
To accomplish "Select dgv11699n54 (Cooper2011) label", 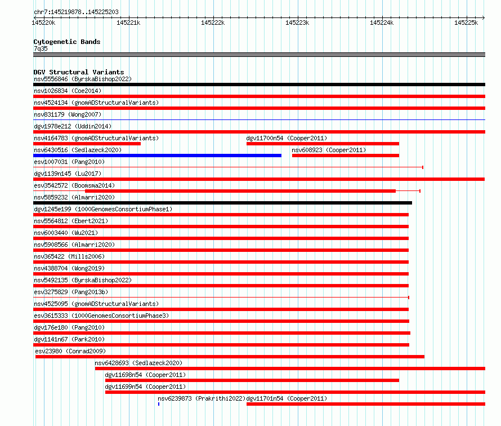I will [145, 387].
